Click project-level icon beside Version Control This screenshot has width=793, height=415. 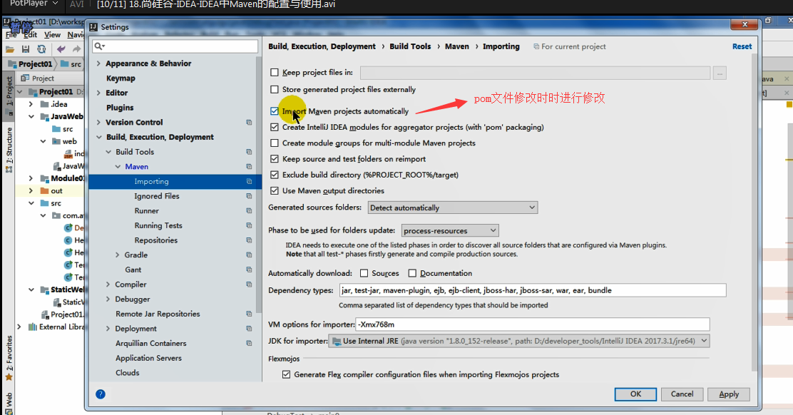coord(249,123)
